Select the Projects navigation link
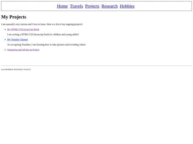193x144 pixels. pyautogui.click(x=92, y=6)
